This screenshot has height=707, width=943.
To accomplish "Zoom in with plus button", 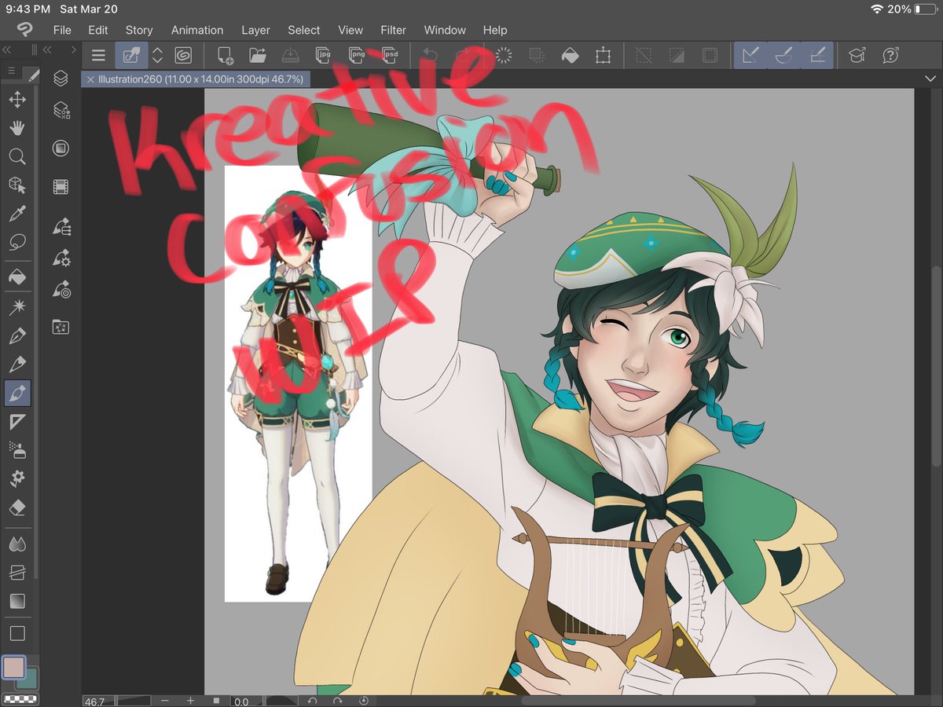I will (190, 701).
